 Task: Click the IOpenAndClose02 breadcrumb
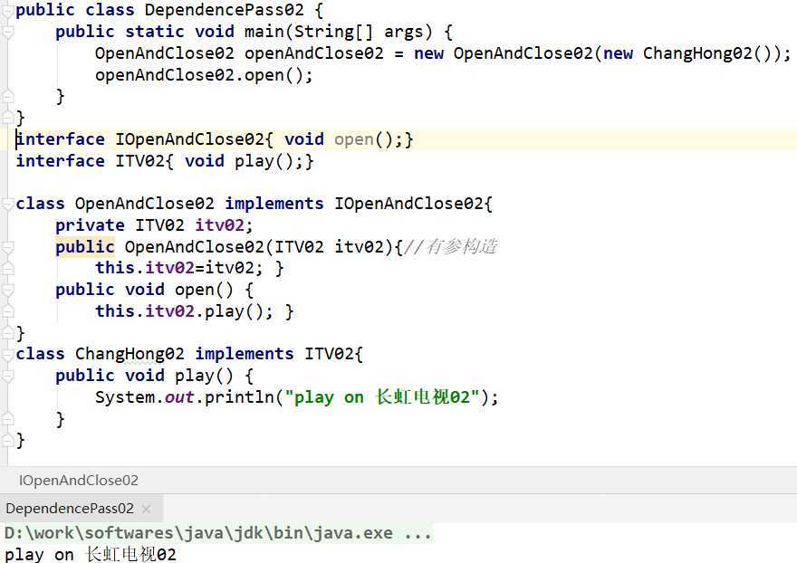[x=79, y=480]
